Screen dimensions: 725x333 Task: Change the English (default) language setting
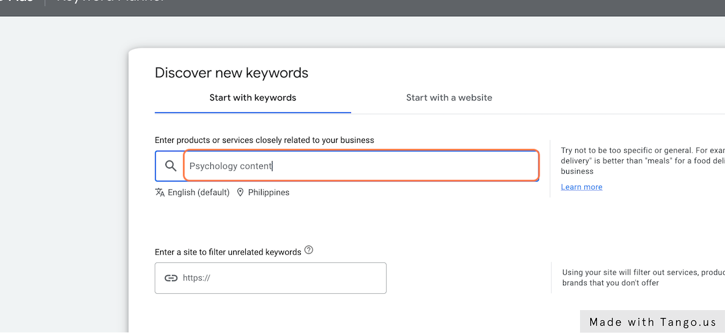pyautogui.click(x=199, y=192)
